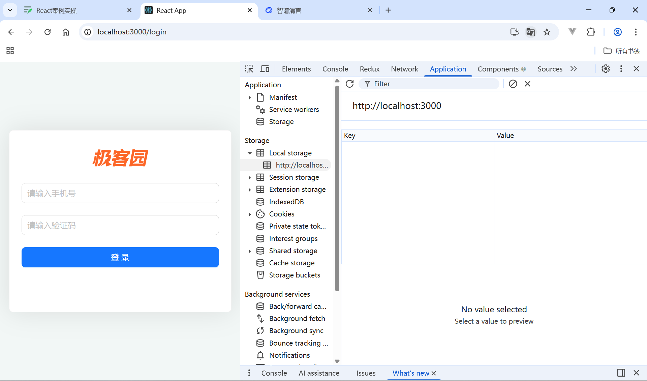The height and width of the screenshot is (381, 647).
Task: Toggle the drawer sidebar dock icon
Action: tap(621, 373)
